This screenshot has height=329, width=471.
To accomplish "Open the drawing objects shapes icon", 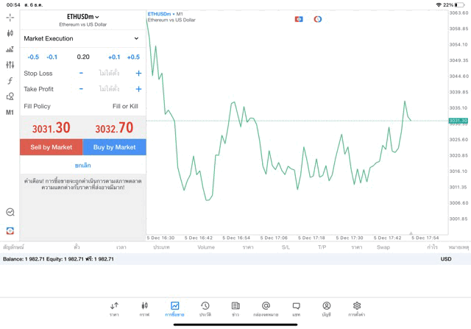I will tap(10, 96).
